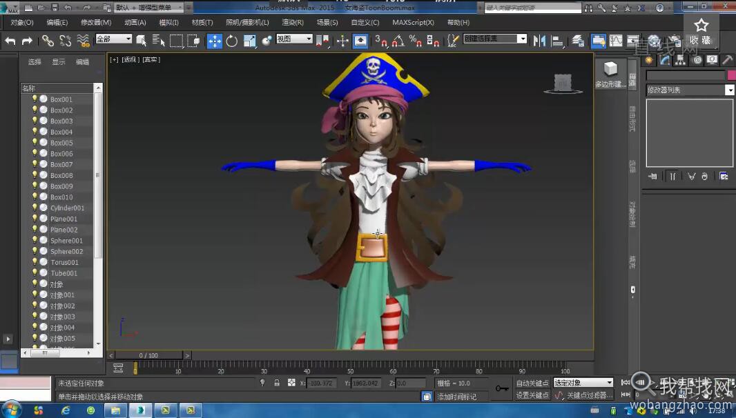
Task: Click the Select and Link chain icon
Action: (x=48, y=41)
